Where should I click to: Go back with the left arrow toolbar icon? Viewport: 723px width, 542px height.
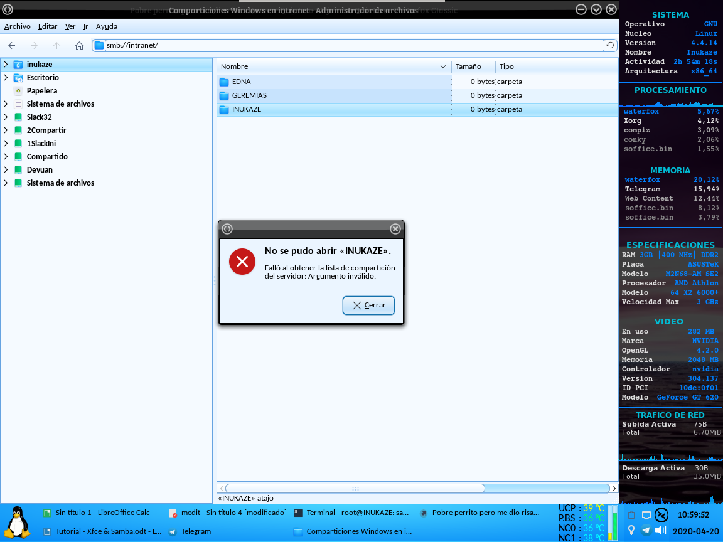tap(12, 45)
